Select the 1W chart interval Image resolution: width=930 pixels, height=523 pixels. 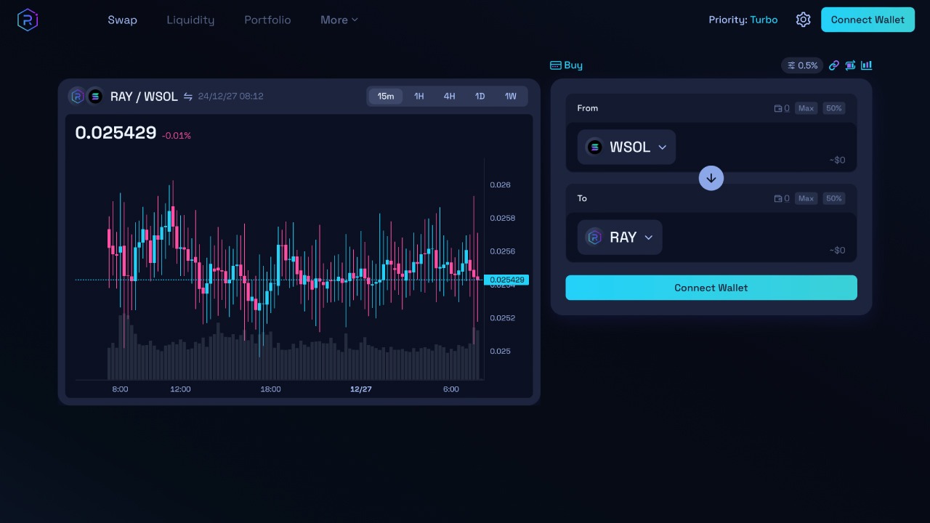tap(511, 96)
